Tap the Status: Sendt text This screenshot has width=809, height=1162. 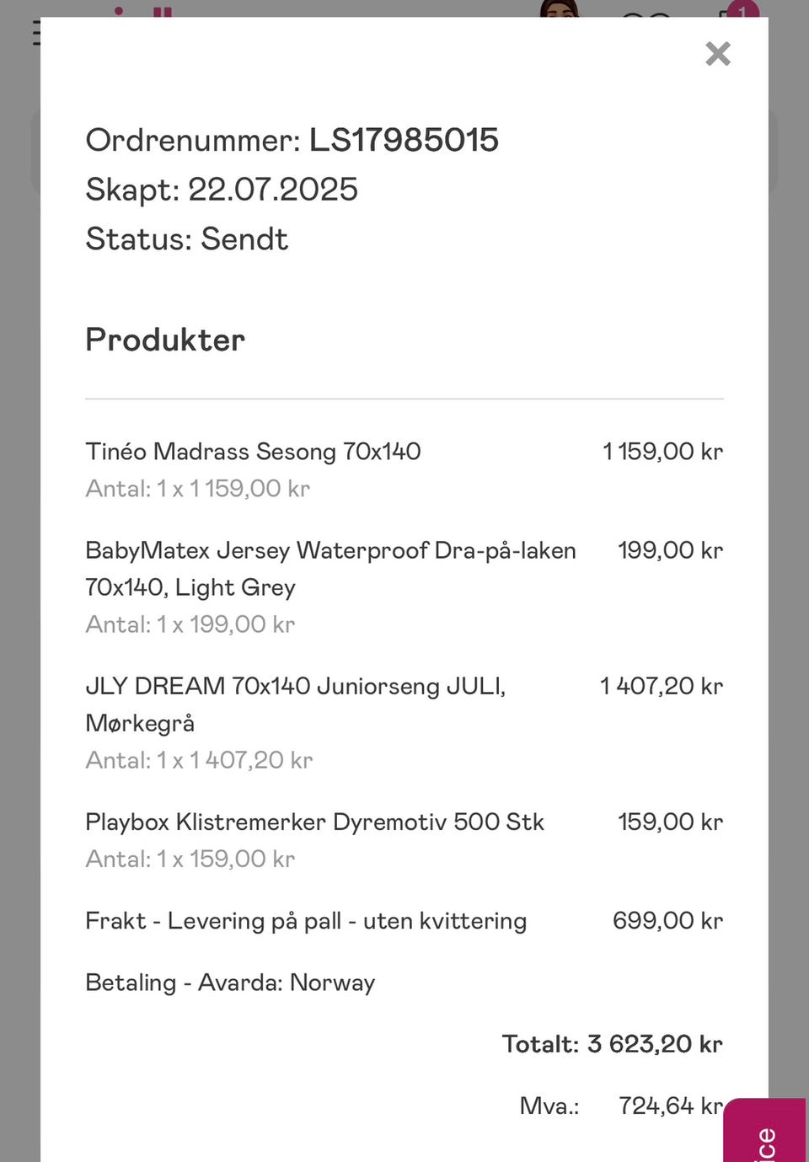click(187, 239)
